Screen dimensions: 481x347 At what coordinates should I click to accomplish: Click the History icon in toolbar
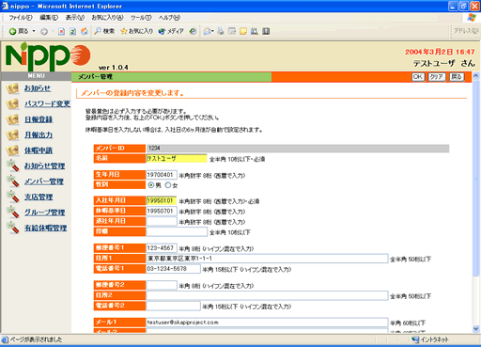[194, 31]
